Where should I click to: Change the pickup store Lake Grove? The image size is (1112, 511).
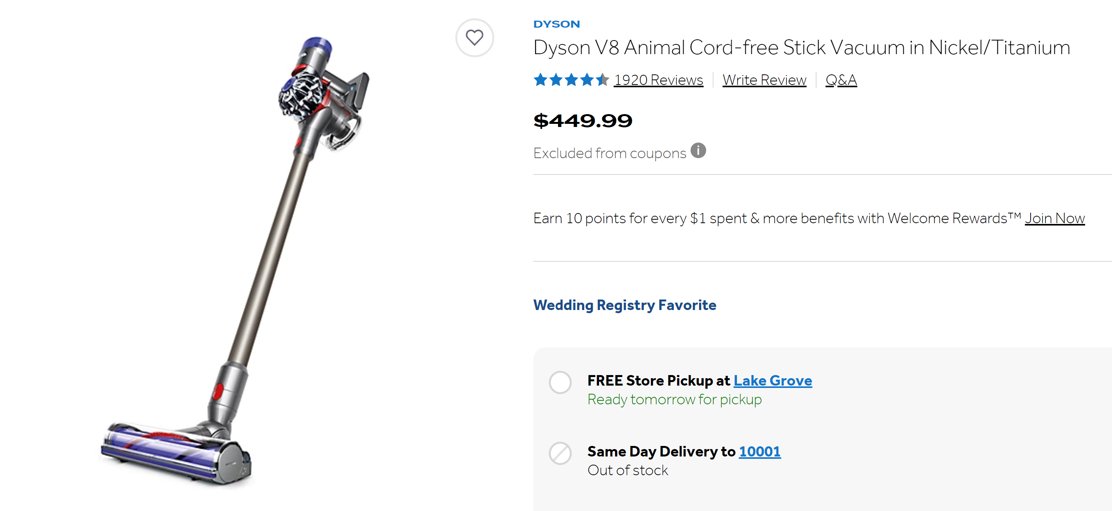pos(772,380)
